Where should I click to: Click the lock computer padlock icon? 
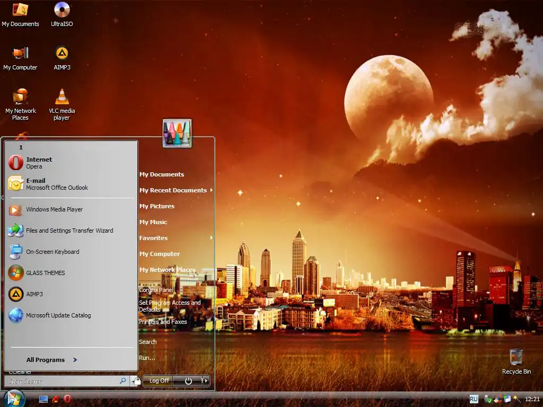pyautogui.click(x=136, y=381)
